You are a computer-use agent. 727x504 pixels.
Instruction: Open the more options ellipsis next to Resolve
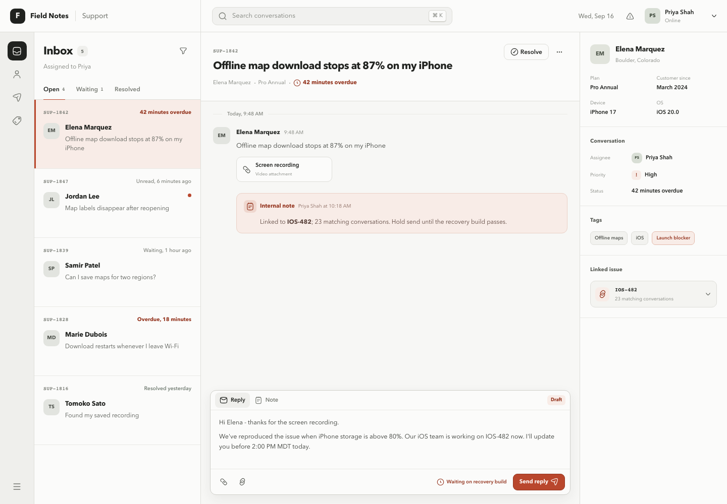[x=559, y=52]
